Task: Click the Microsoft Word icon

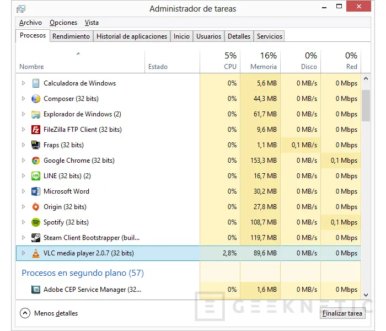Action: (36, 191)
